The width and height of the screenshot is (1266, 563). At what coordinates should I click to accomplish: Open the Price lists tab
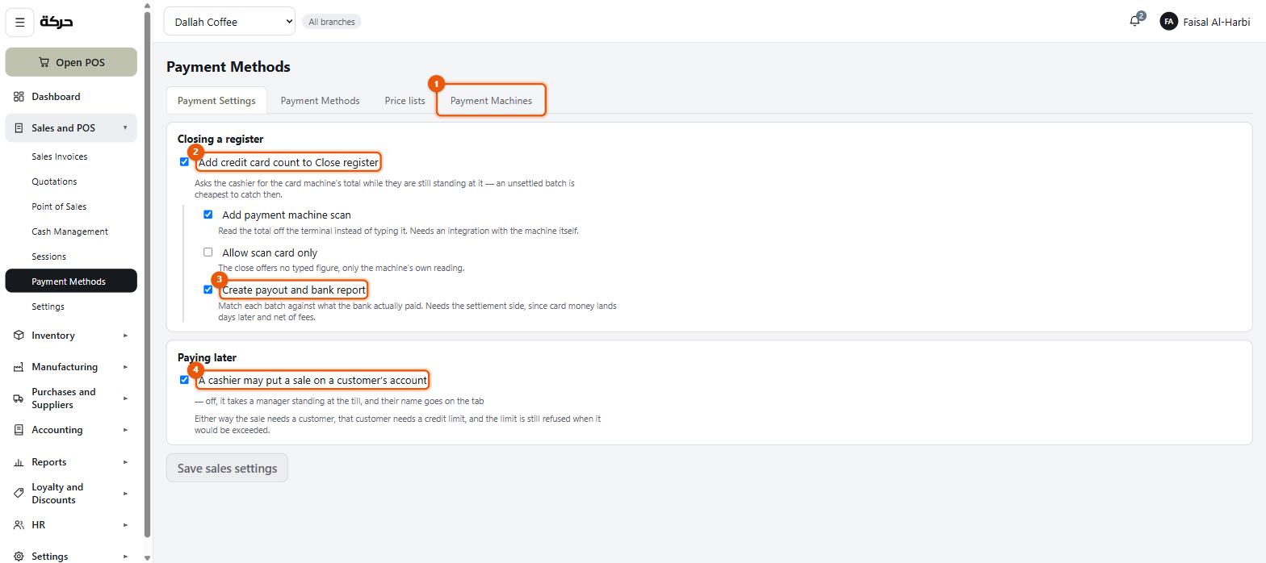pos(405,101)
